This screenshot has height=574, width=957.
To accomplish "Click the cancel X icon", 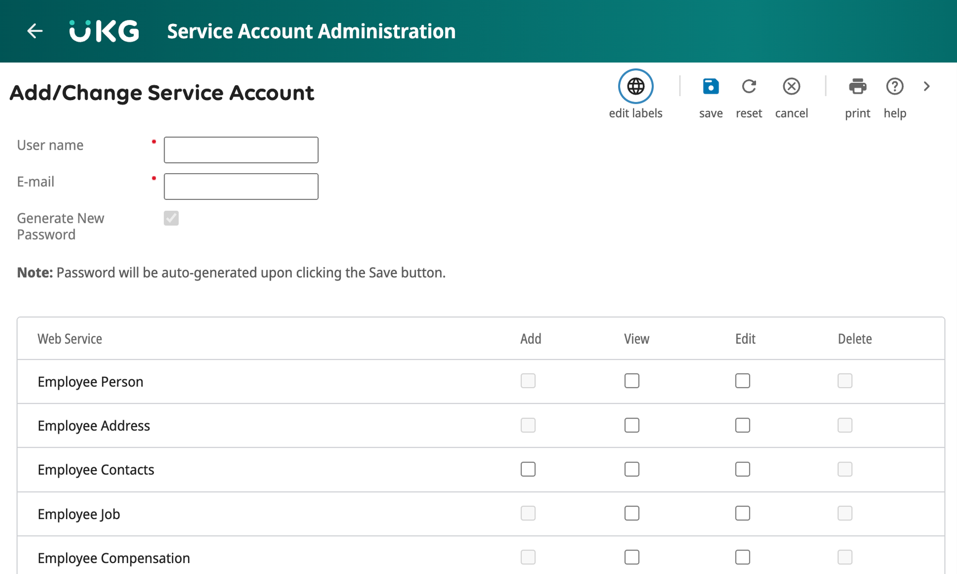I will (791, 87).
